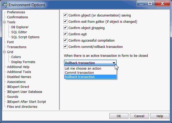Collapse the Tools tree node
172x123 pixels.
coord(4,22)
